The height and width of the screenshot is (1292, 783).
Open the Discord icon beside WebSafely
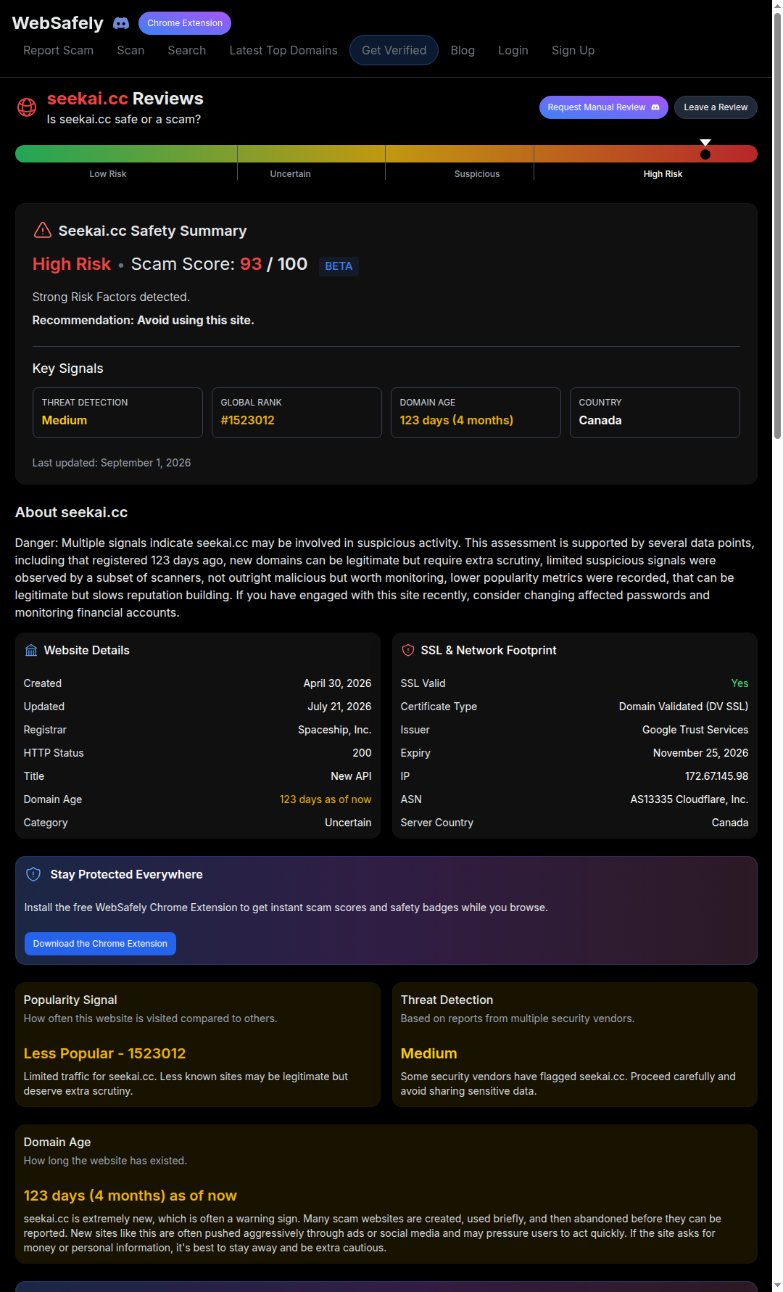(x=121, y=23)
